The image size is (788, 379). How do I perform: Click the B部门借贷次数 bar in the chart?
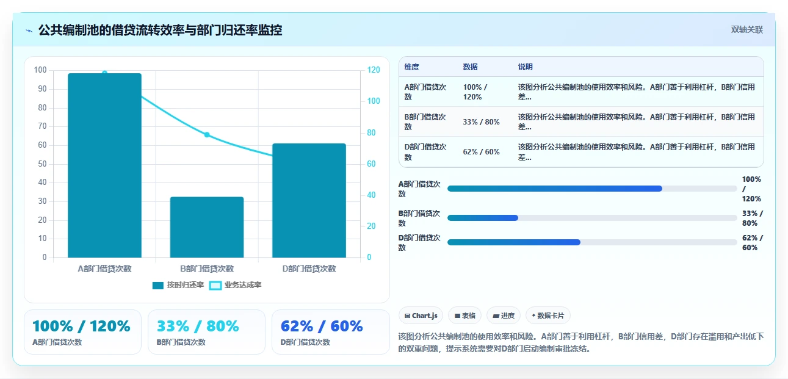[207, 227]
